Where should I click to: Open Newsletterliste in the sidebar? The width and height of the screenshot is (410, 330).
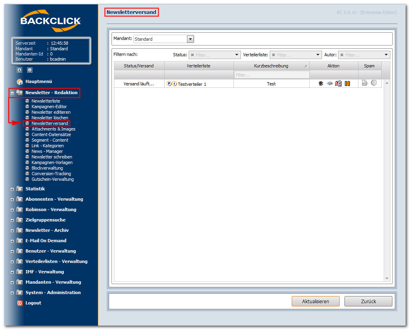pyautogui.click(x=46, y=101)
